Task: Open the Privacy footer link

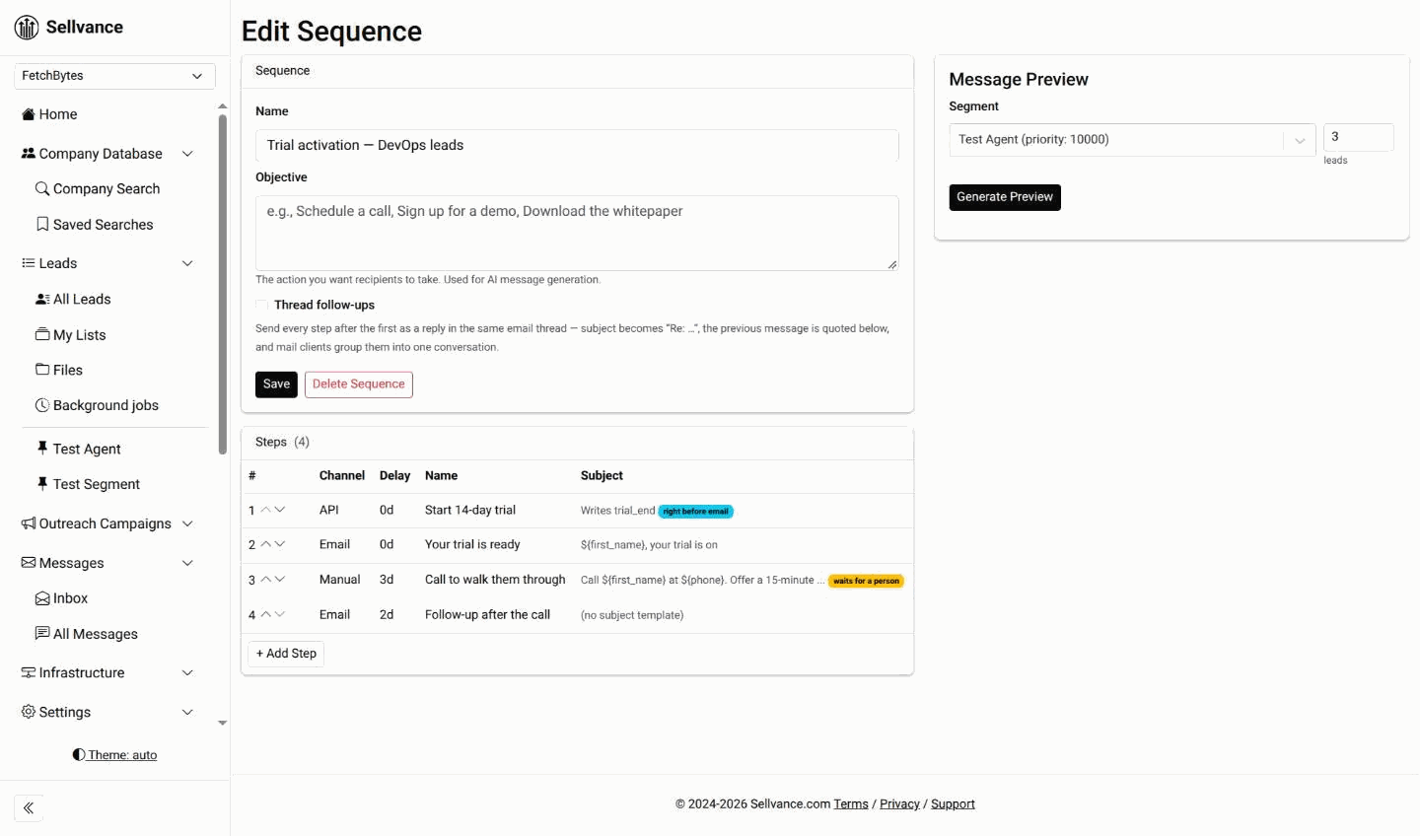Action: click(899, 804)
